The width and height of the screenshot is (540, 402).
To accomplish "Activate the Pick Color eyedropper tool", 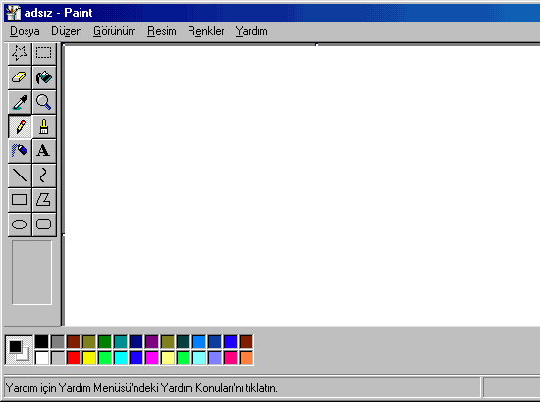I will [x=20, y=102].
